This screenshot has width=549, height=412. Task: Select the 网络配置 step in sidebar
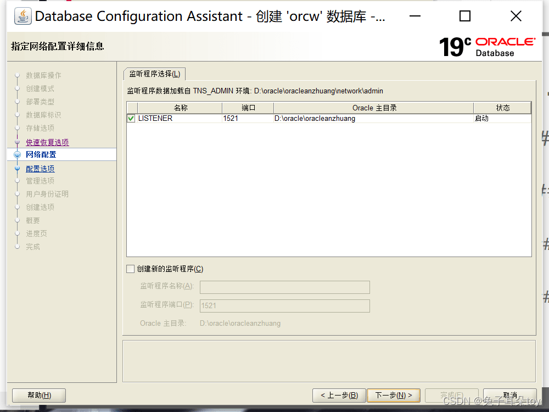pyautogui.click(x=41, y=154)
